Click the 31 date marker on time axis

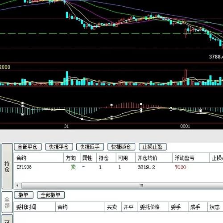coord(66,126)
